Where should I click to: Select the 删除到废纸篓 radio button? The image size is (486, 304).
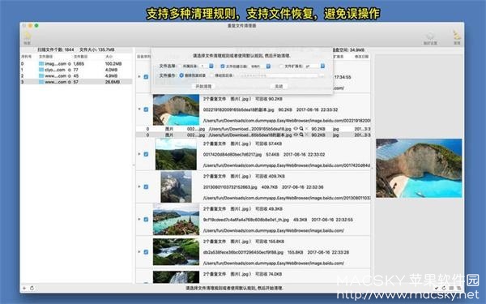(181, 75)
